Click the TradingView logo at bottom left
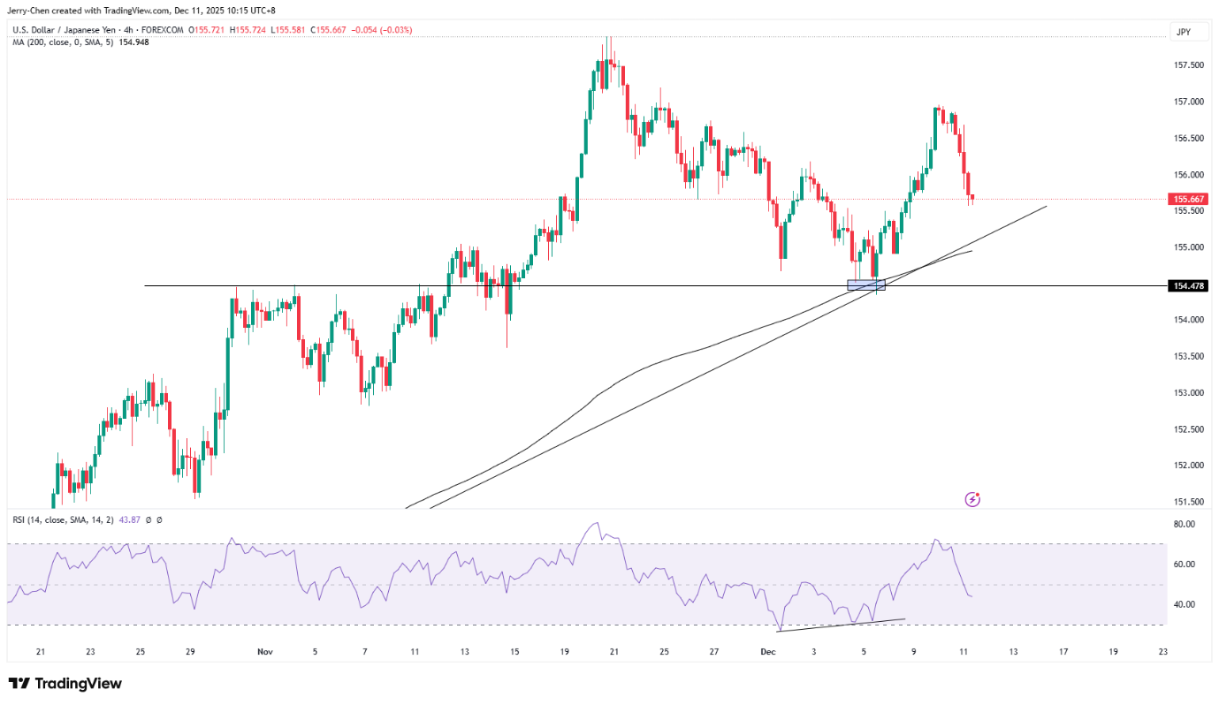Viewport: 1219px width, 705px height. (65, 684)
